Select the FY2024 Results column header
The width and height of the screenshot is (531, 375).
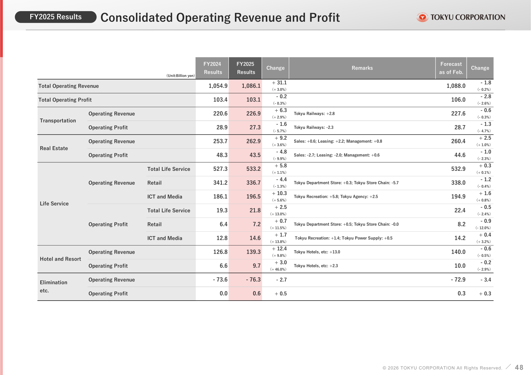pyautogui.click(x=212, y=68)
